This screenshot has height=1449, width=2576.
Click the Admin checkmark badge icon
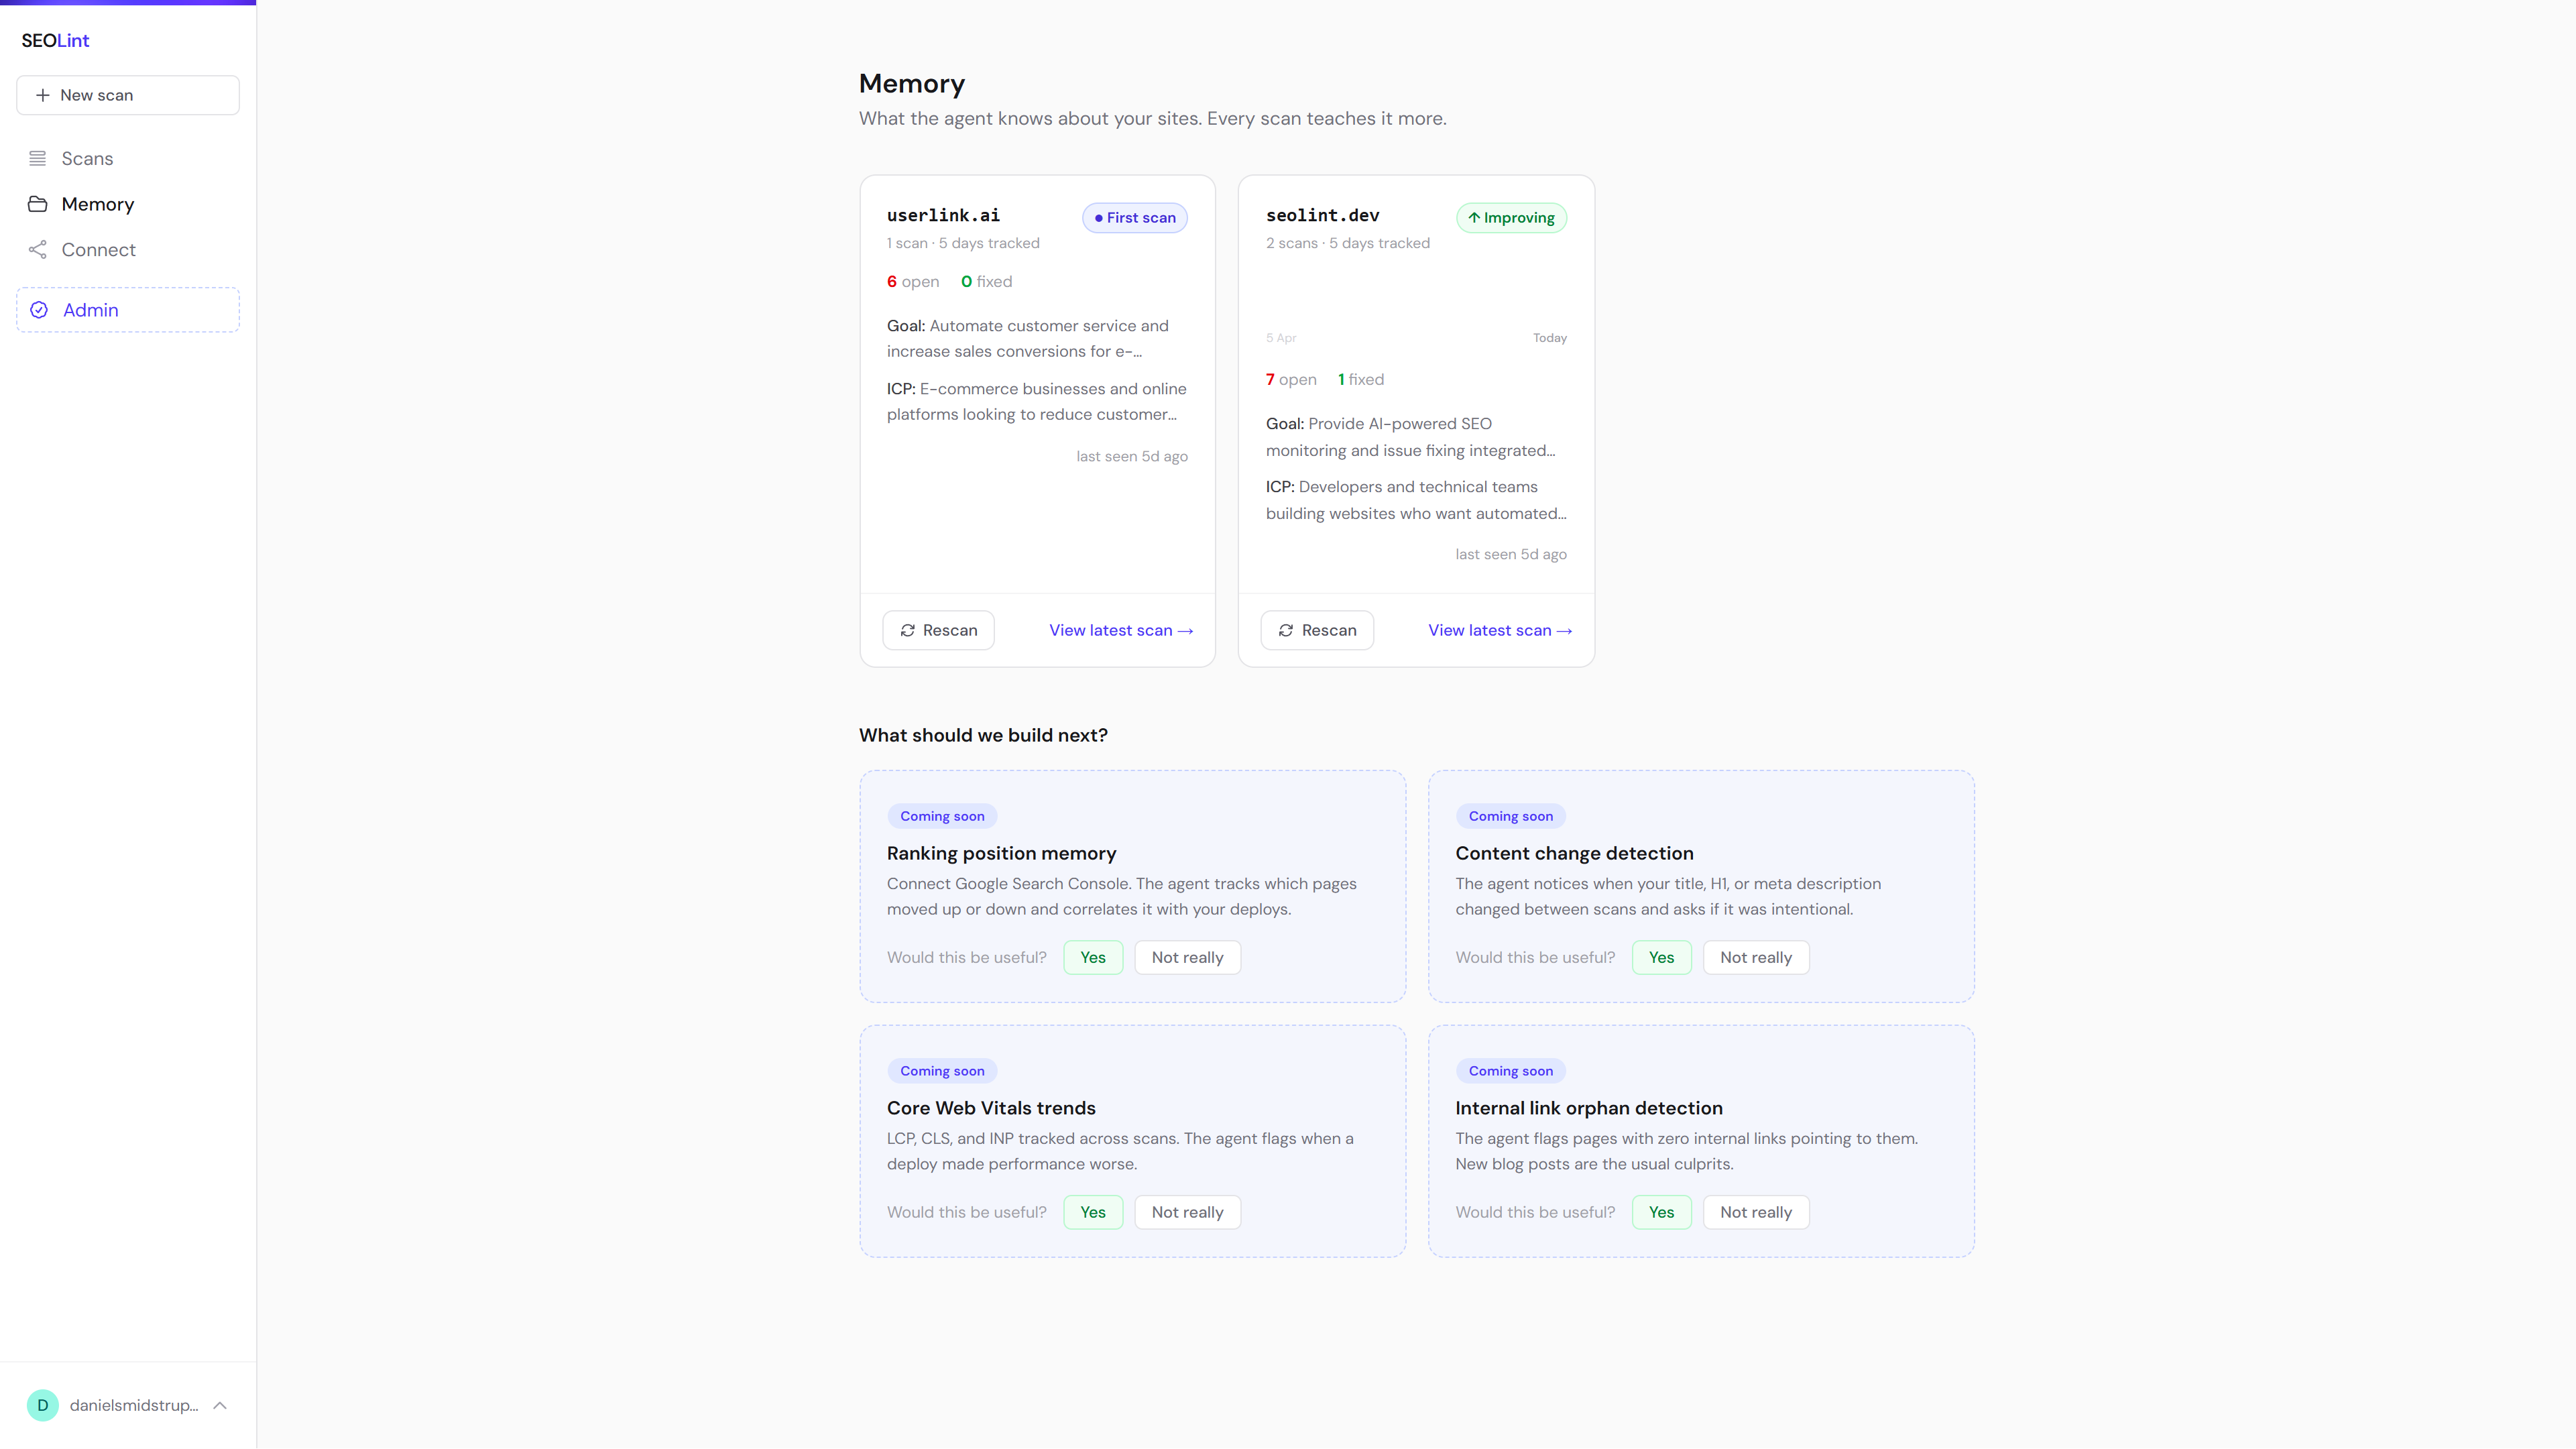[x=39, y=310]
